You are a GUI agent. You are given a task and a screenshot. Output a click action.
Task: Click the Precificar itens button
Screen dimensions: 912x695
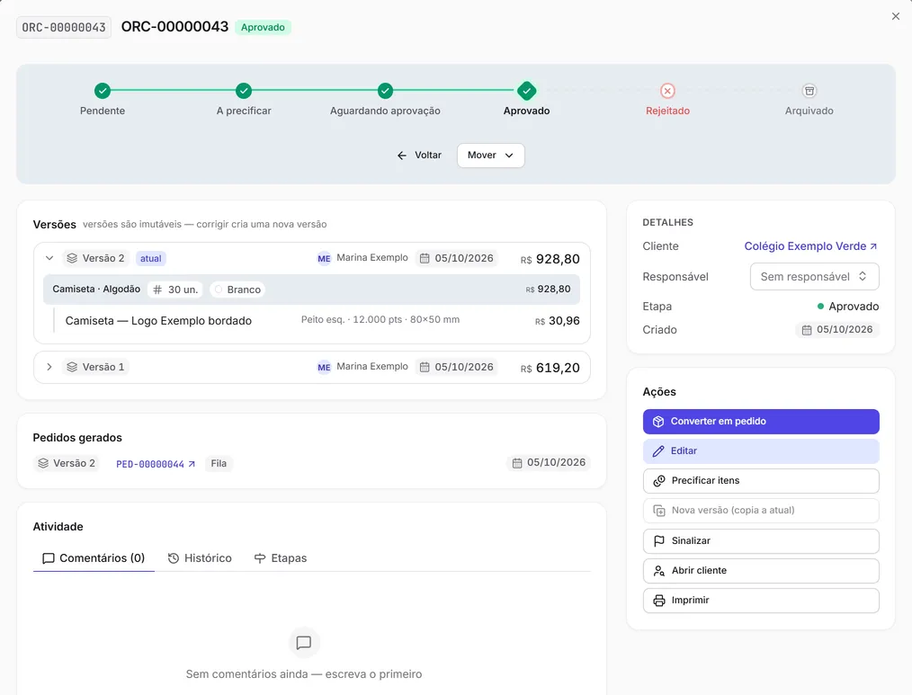(x=761, y=481)
